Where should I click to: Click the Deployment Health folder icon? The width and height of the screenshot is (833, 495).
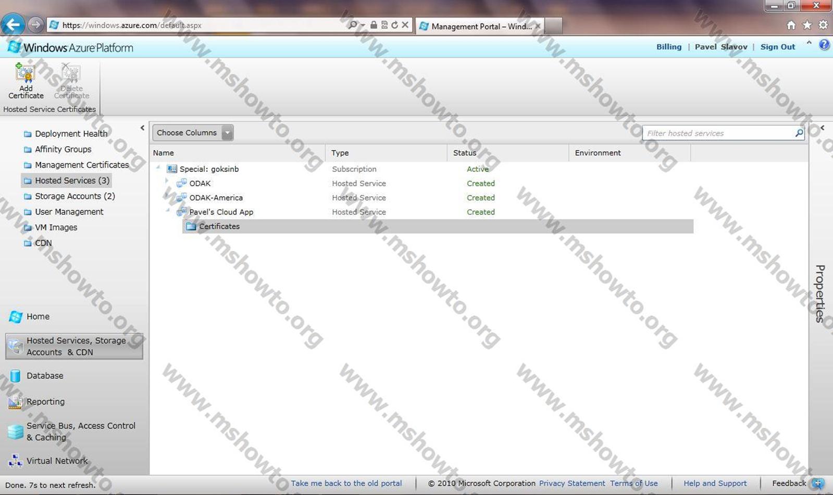(x=28, y=134)
